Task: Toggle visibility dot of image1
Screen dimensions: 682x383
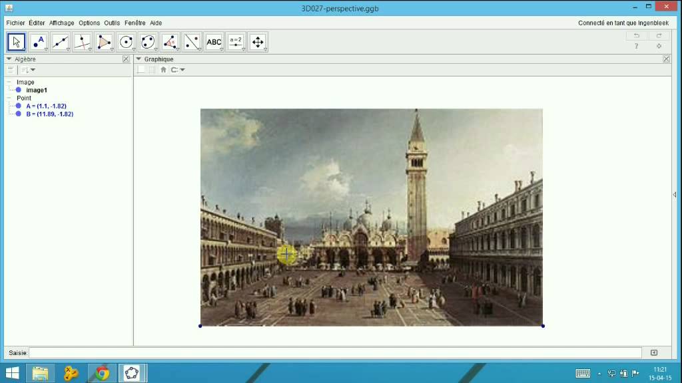Action: tap(18, 90)
